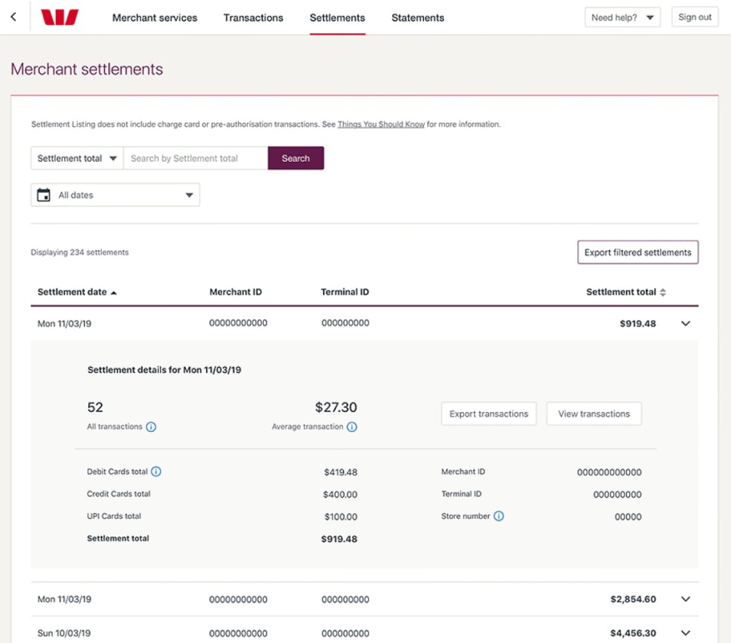Click the back arrow icon

(13, 17)
